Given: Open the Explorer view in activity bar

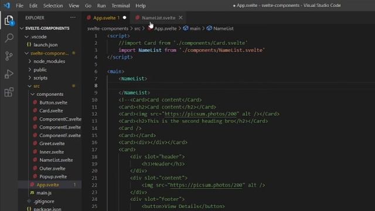Looking at the screenshot, I should [x=9, y=21].
